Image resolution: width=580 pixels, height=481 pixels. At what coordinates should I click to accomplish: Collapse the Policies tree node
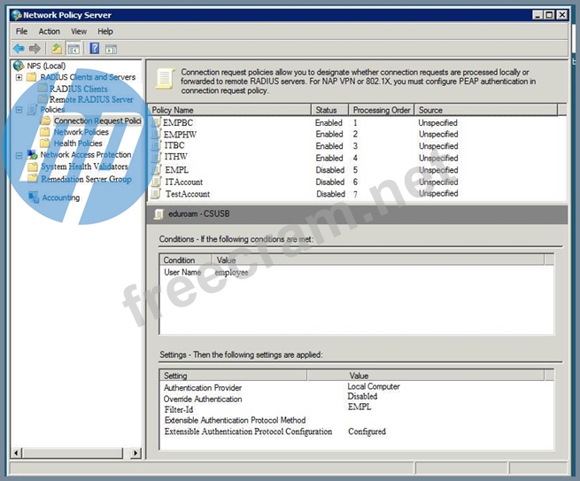[x=19, y=110]
